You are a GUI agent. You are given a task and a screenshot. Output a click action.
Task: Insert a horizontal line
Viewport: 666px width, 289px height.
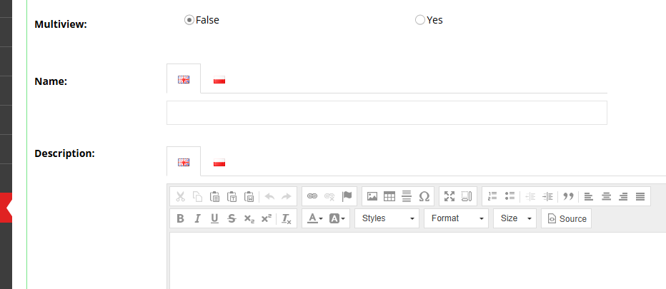click(x=407, y=196)
